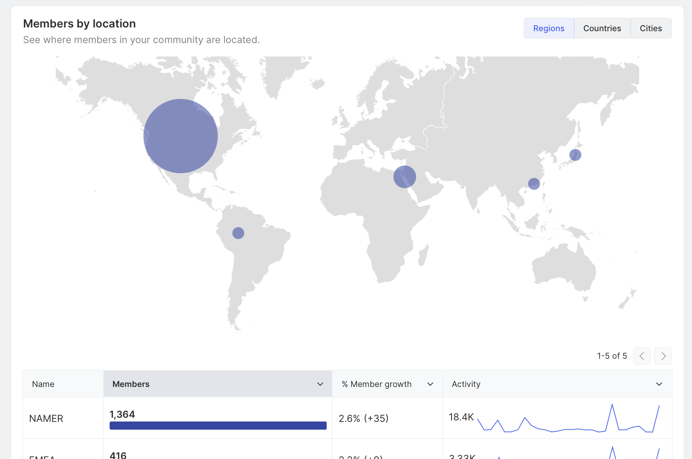Click the NAMER region name
Image resolution: width=692 pixels, height=459 pixels.
pos(46,419)
